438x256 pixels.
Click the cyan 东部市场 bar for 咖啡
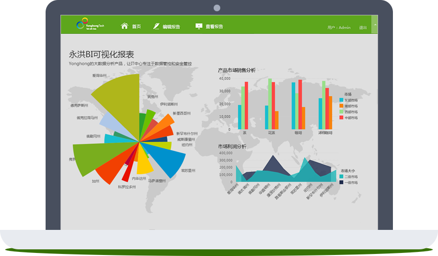coord(294,106)
